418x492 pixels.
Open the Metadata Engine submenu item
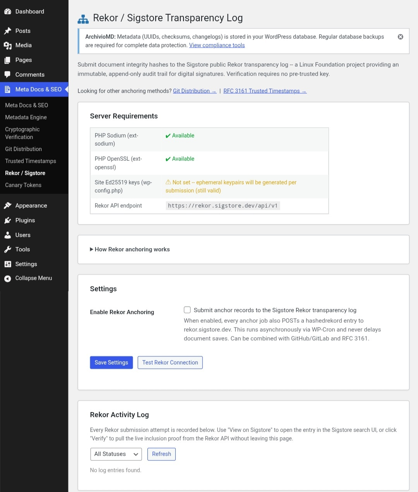click(26, 117)
